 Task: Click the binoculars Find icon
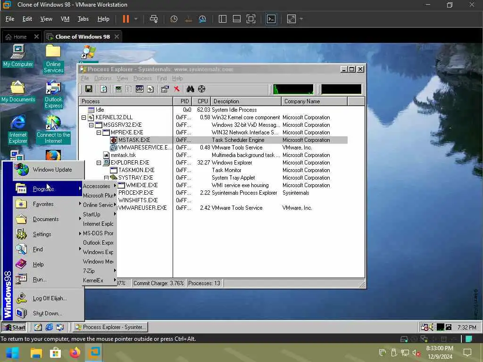click(191, 89)
